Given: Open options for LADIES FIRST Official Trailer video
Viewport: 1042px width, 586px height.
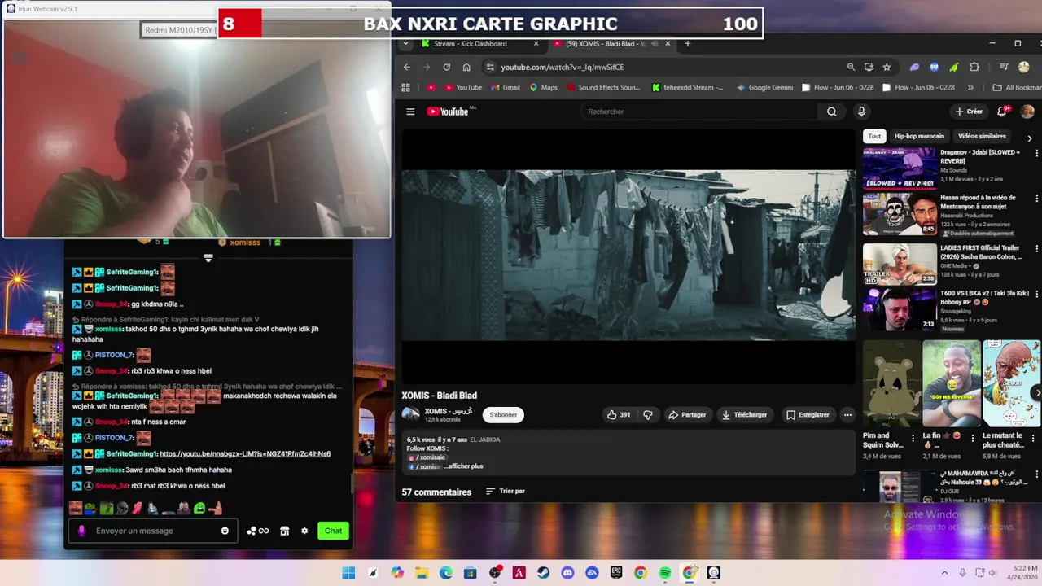Looking at the screenshot, I should pyautogui.click(x=1036, y=247).
